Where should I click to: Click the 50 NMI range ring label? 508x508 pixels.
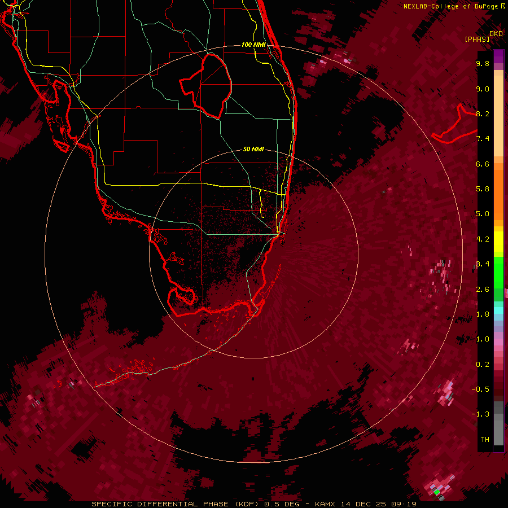pyautogui.click(x=253, y=149)
